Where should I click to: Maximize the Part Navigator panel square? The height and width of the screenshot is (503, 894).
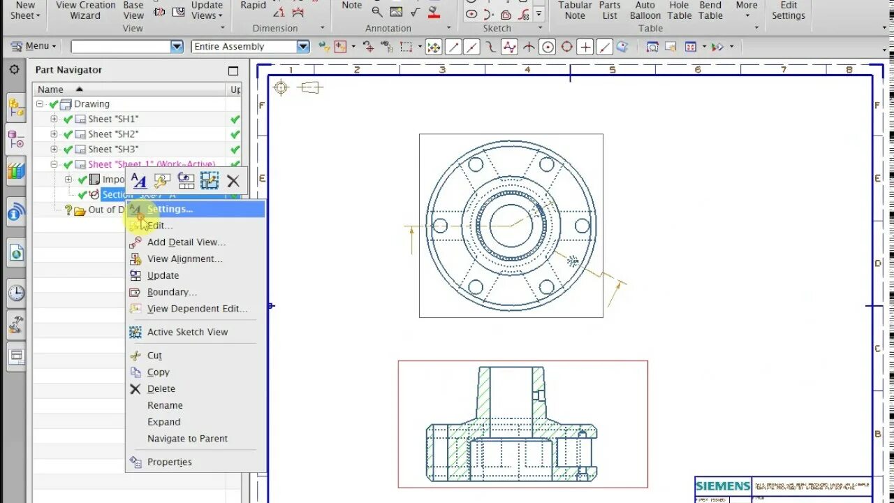[x=233, y=71]
